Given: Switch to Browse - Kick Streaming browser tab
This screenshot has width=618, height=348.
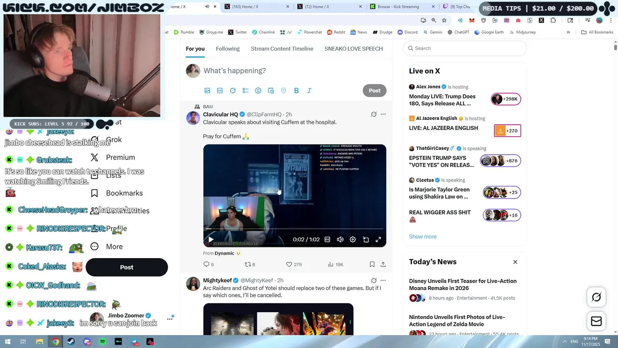Looking at the screenshot, I should 402,7.
